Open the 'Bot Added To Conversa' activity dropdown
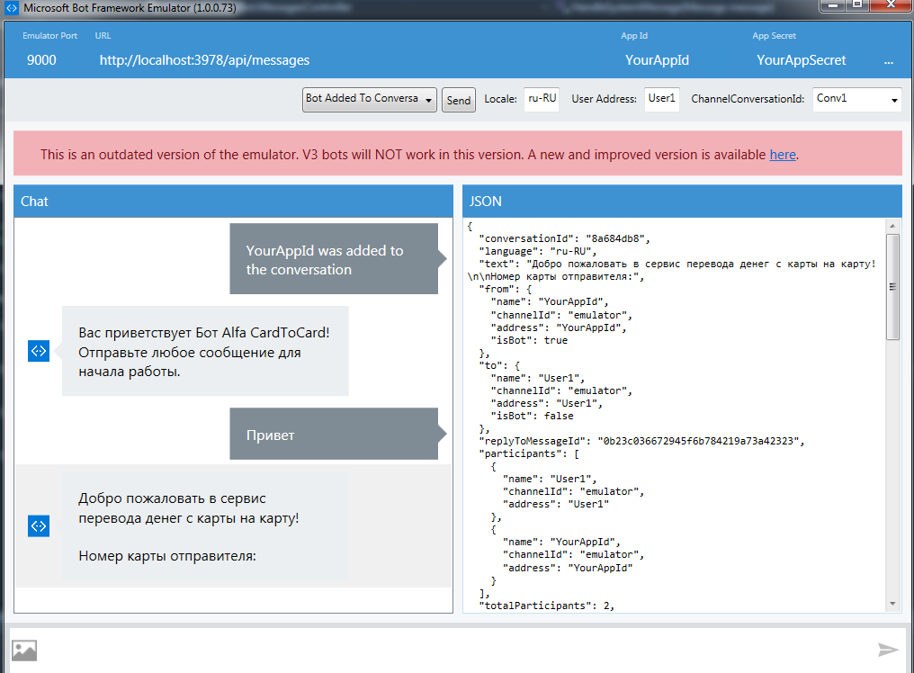The width and height of the screenshot is (914, 673). [370, 99]
